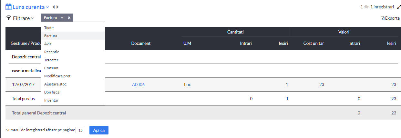Open the Luna curenta period dropdown
Screen dimensions: 401x138
[31, 7]
